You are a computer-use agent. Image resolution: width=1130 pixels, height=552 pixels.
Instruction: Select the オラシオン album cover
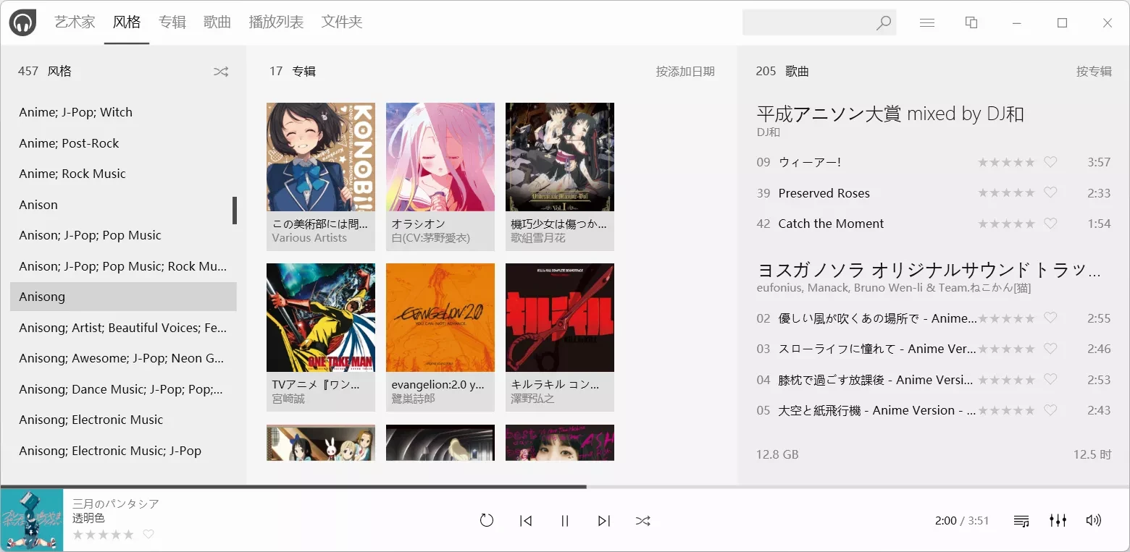coord(440,157)
